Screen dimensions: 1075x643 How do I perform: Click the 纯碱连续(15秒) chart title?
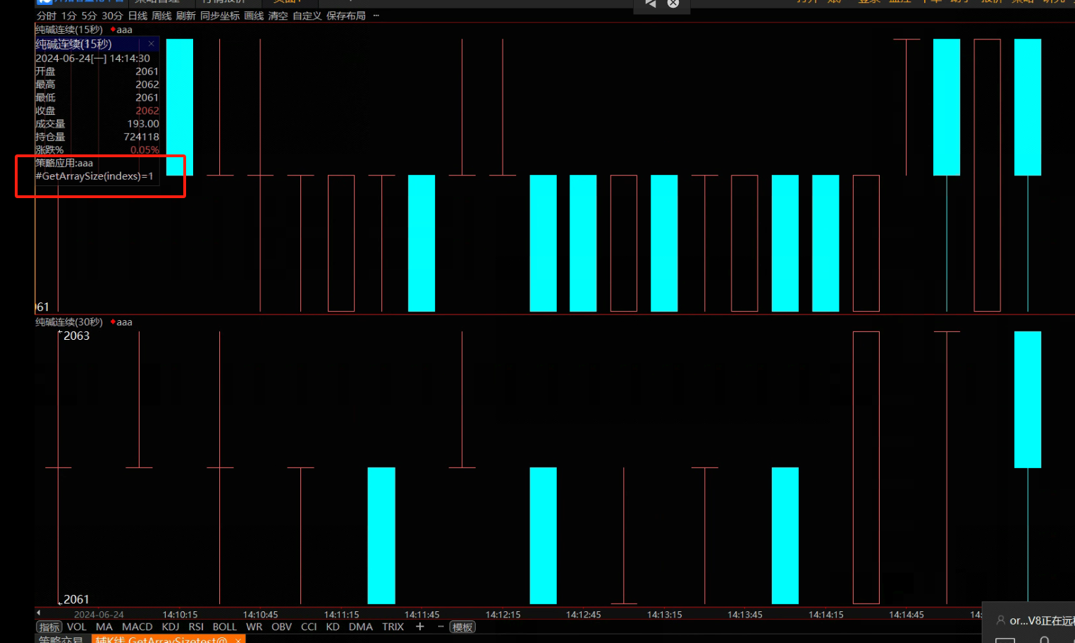(69, 30)
